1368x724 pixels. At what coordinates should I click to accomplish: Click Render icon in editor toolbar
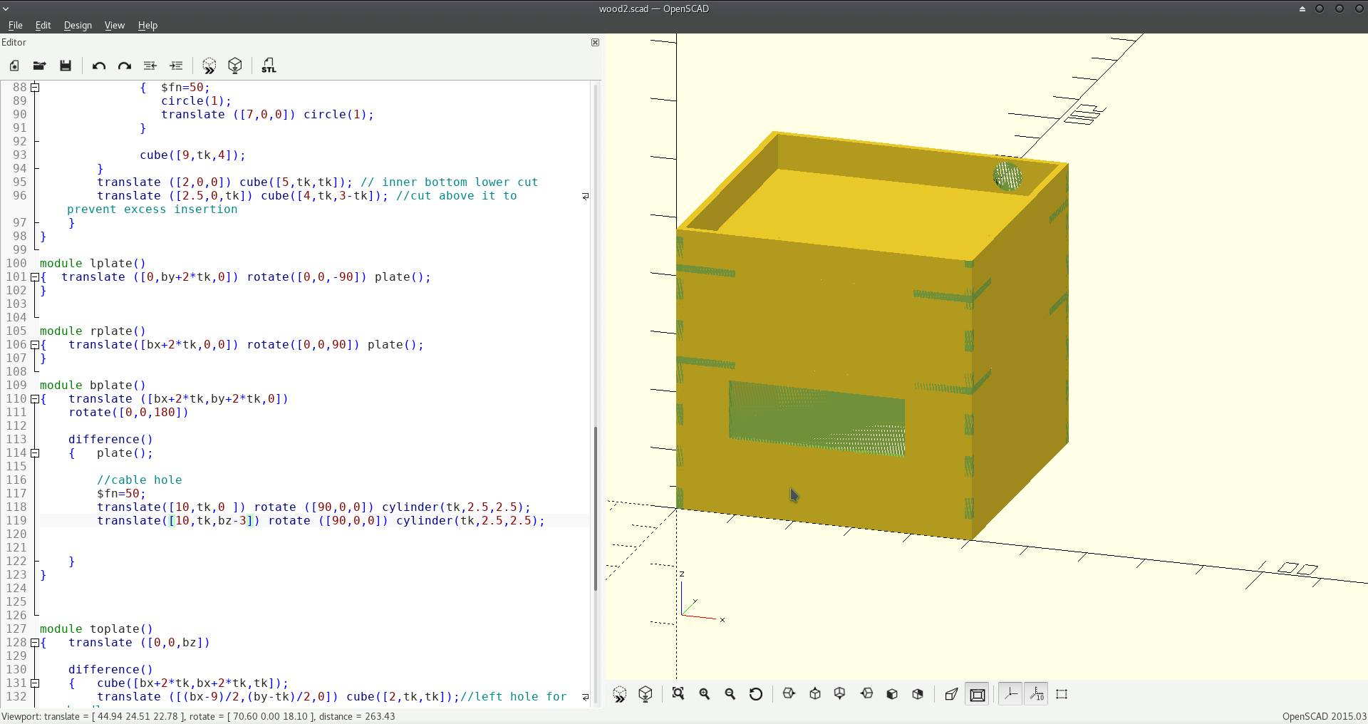click(235, 66)
